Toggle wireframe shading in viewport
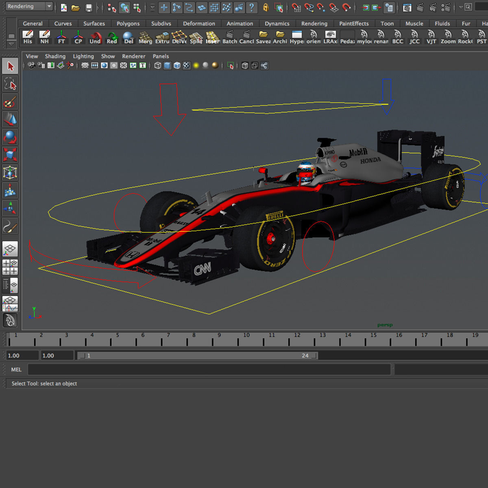 pyautogui.click(x=158, y=65)
